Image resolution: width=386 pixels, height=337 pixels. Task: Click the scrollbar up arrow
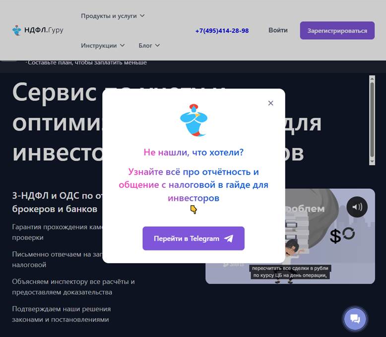click(372, 79)
